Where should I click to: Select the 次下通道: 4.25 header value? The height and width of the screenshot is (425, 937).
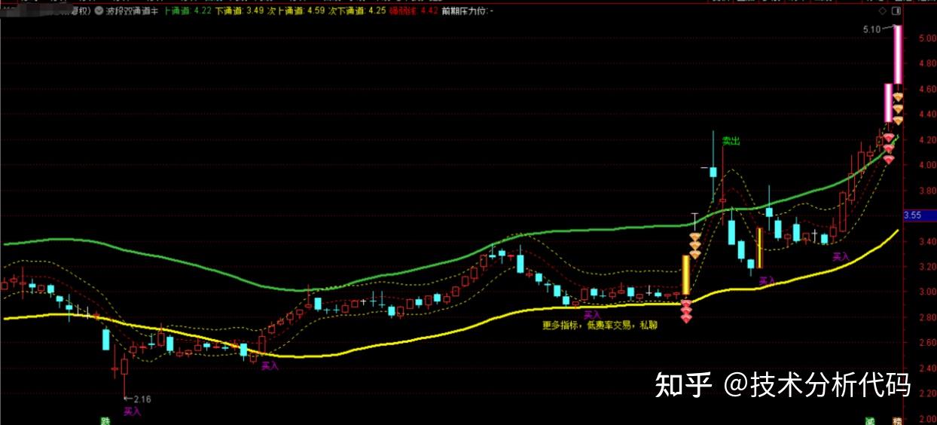tap(359, 12)
